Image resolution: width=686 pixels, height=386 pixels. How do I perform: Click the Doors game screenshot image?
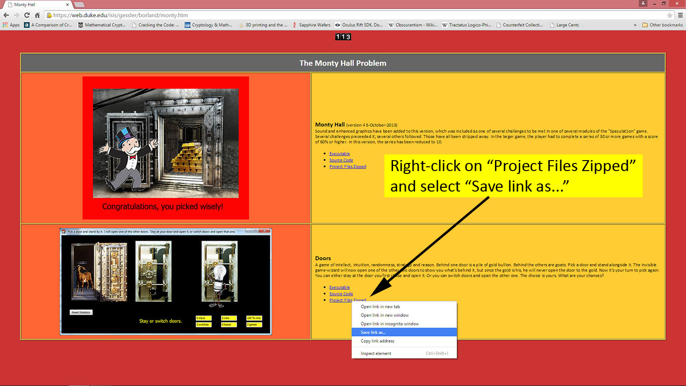coord(166,281)
